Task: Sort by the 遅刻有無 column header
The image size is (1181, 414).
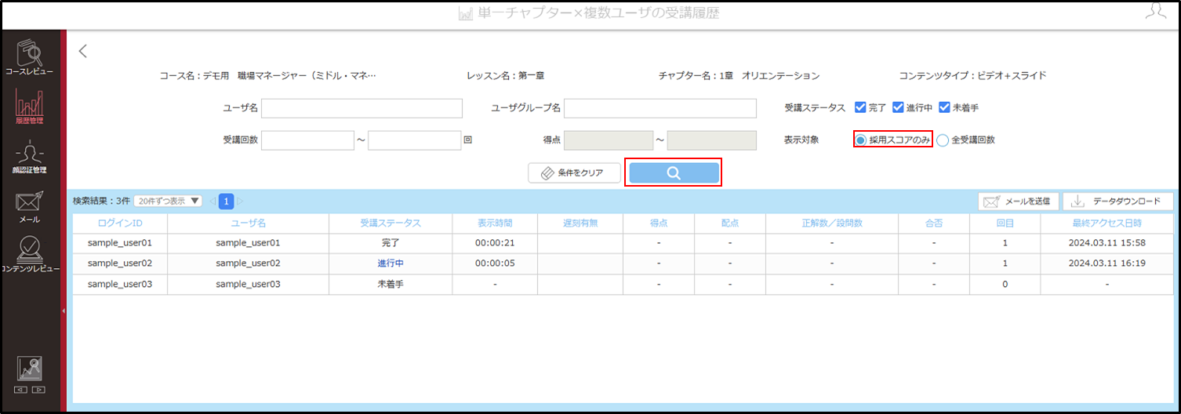Action: click(x=580, y=223)
